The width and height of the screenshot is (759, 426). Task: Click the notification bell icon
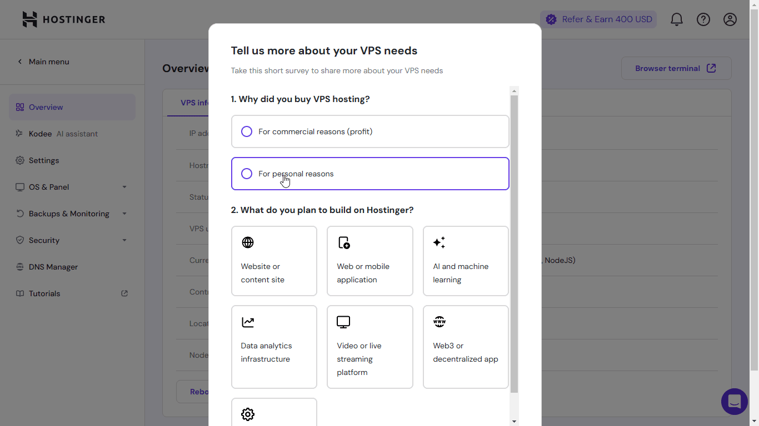tap(676, 19)
